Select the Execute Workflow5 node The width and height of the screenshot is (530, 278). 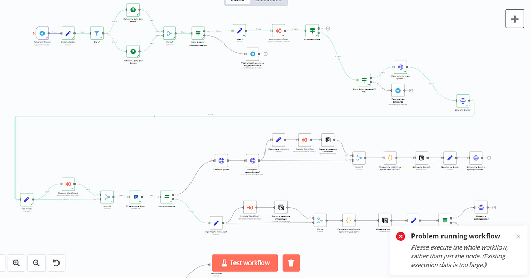tap(278, 31)
